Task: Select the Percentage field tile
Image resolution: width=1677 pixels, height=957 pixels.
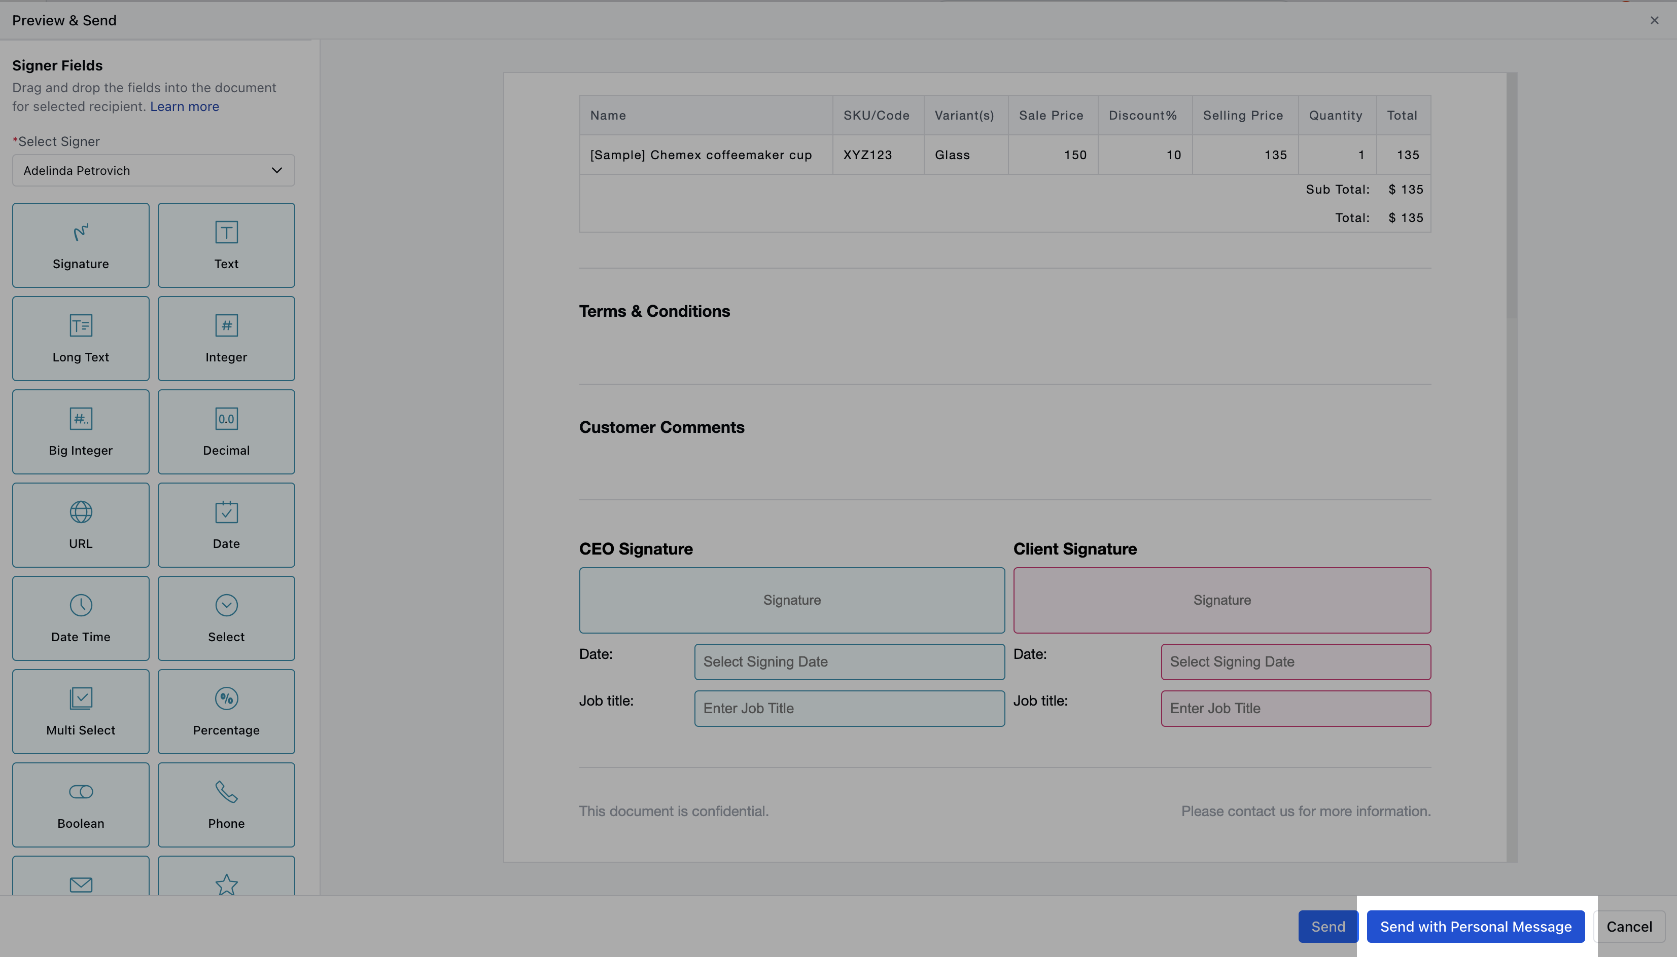Action: pos(226,712)
